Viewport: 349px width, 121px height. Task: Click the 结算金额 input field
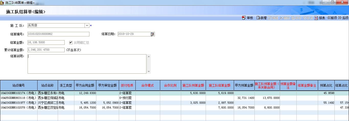[46, 43]
